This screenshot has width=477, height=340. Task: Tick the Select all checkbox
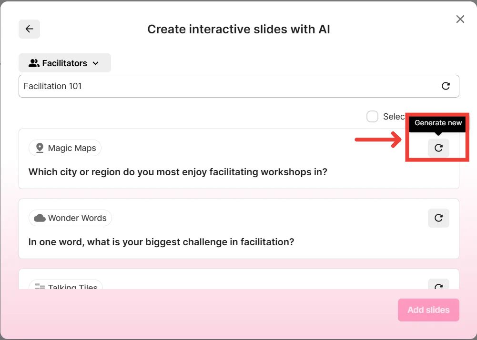pos(372,117)
